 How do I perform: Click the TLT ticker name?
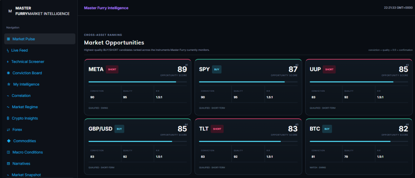(x=204, y=129)
